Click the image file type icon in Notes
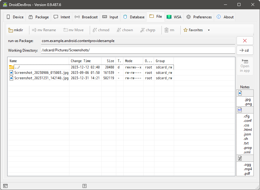This screenshot has height=190, width=260. tap(240, 93)
